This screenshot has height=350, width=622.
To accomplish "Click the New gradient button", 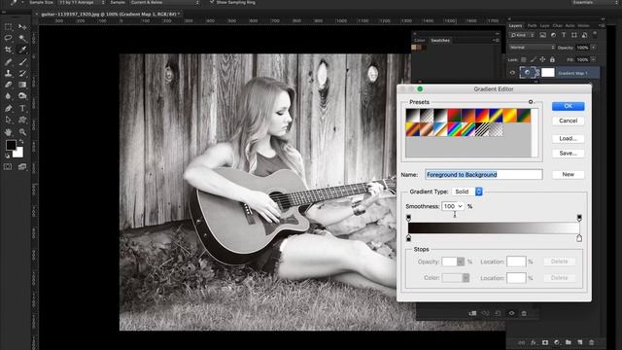I will pyautogui.click(x=568, y=174).
